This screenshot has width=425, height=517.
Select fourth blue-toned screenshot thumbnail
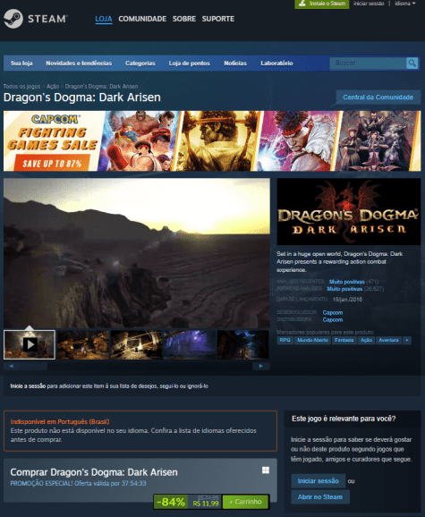tap(190, 345)
